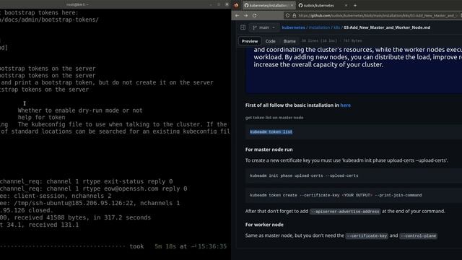This screenshot has width=462, height=260.
Task: Open the kubernetes breadcrumb link
Action: point(293,27)
